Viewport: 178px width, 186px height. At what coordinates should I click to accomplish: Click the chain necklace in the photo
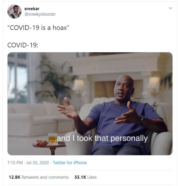(x=120, y=106)
